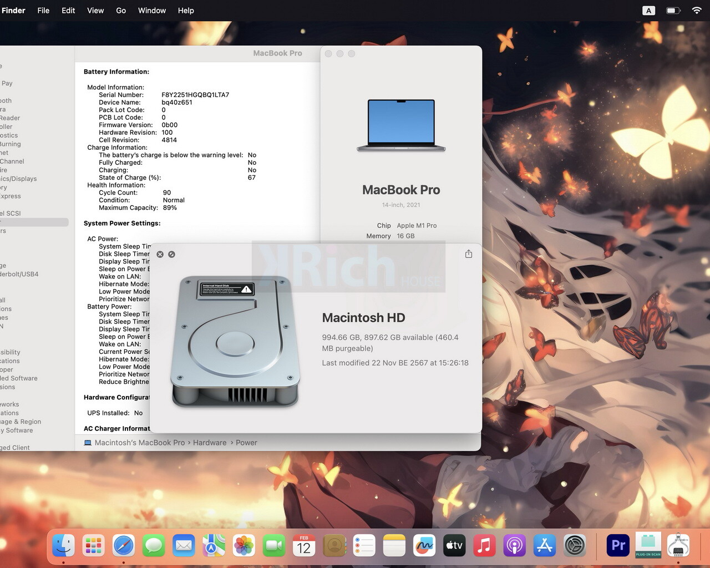Click the Cycle Count value 90

tap(167, 192)
